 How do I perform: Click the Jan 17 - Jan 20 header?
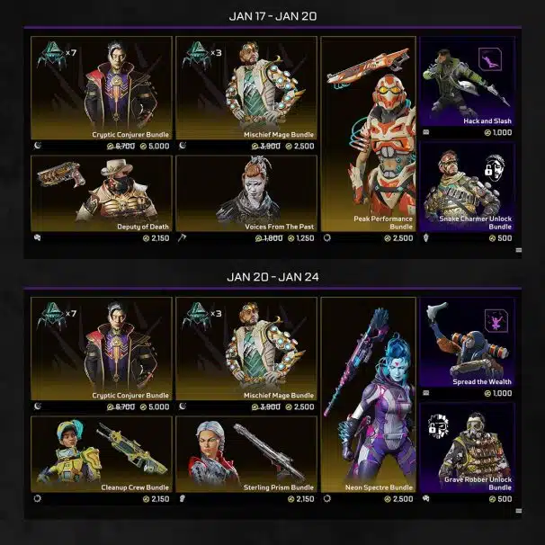[272, 16]
